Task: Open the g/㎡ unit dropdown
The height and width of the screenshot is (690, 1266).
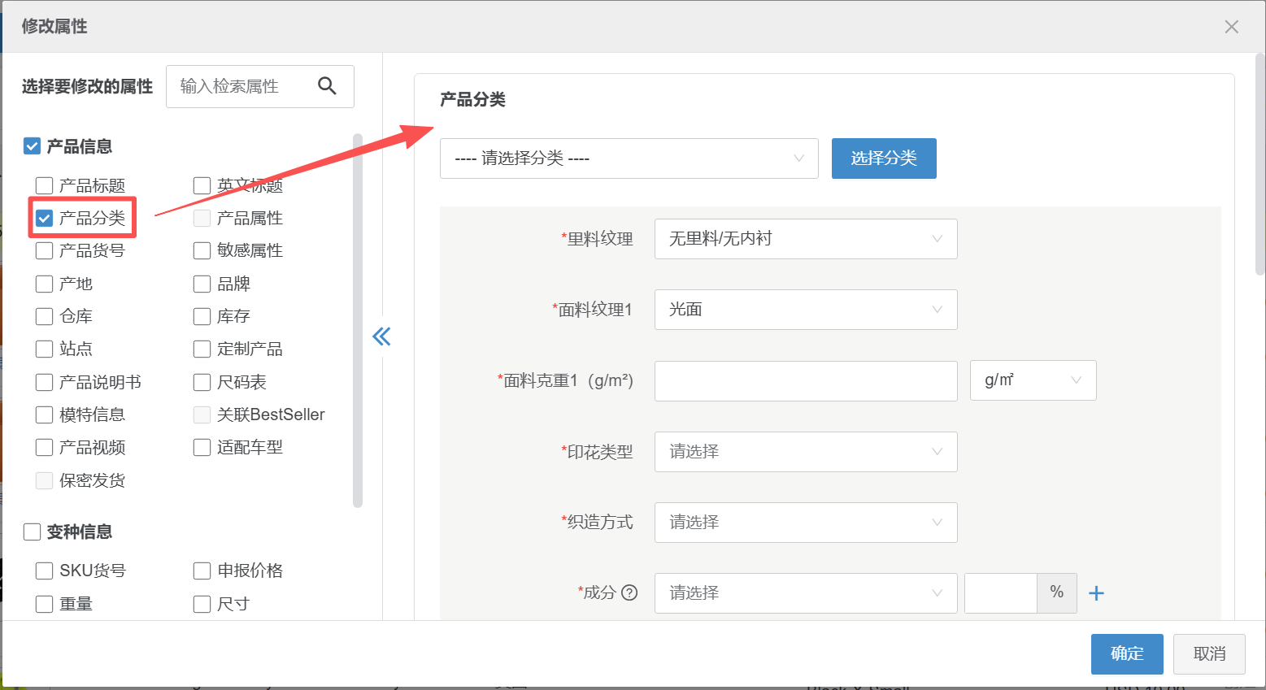Action: click(x=1033, y=380)
